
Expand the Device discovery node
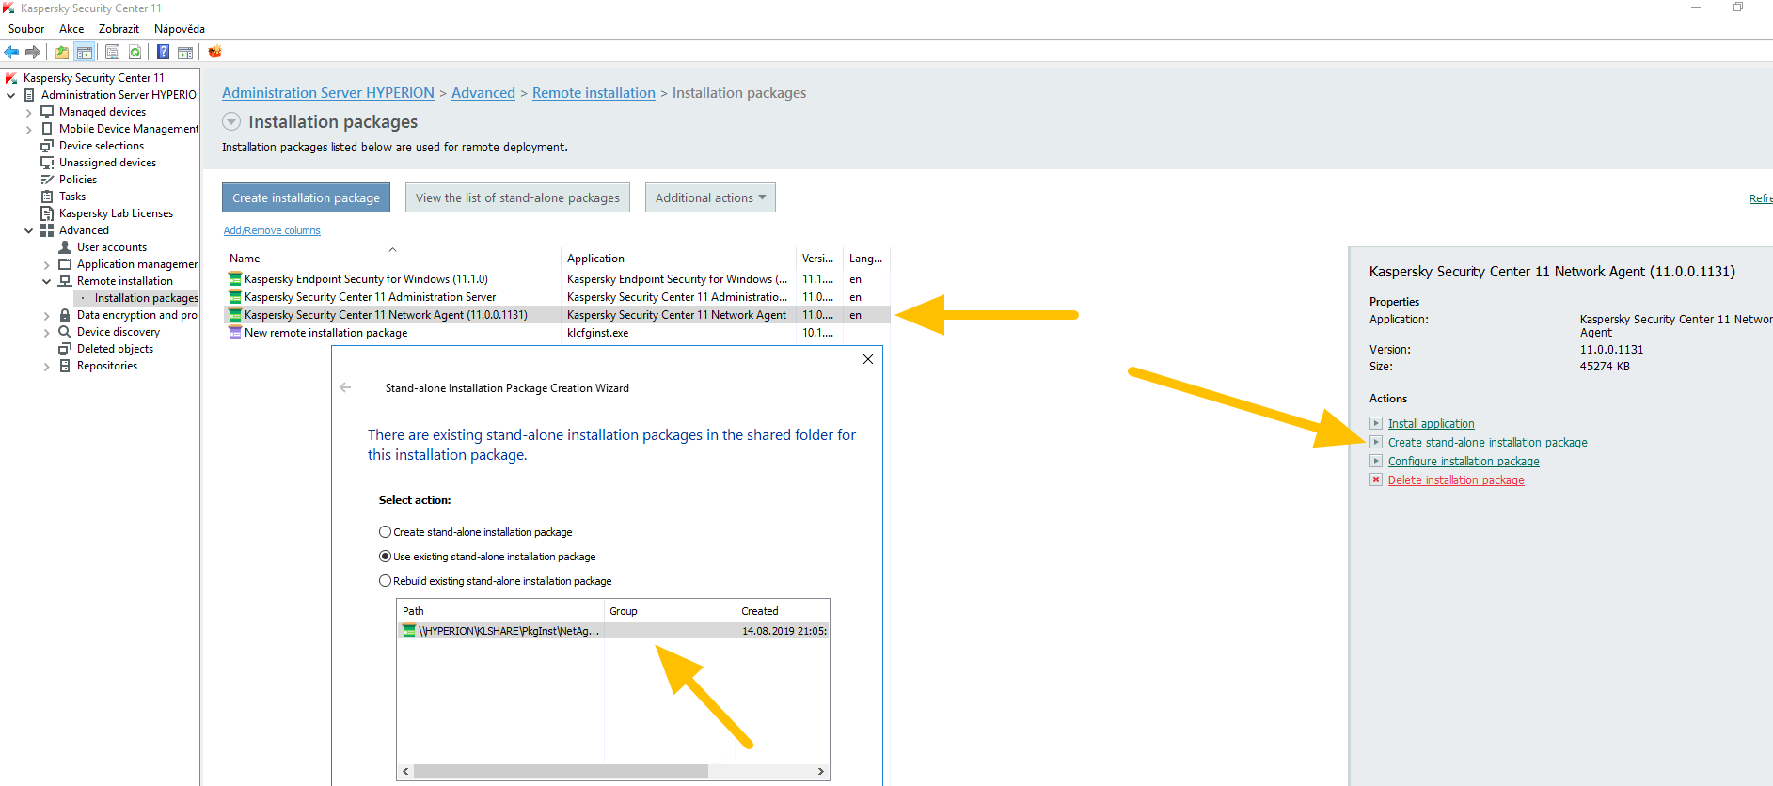pyautogui.click(x=47, y=333)
